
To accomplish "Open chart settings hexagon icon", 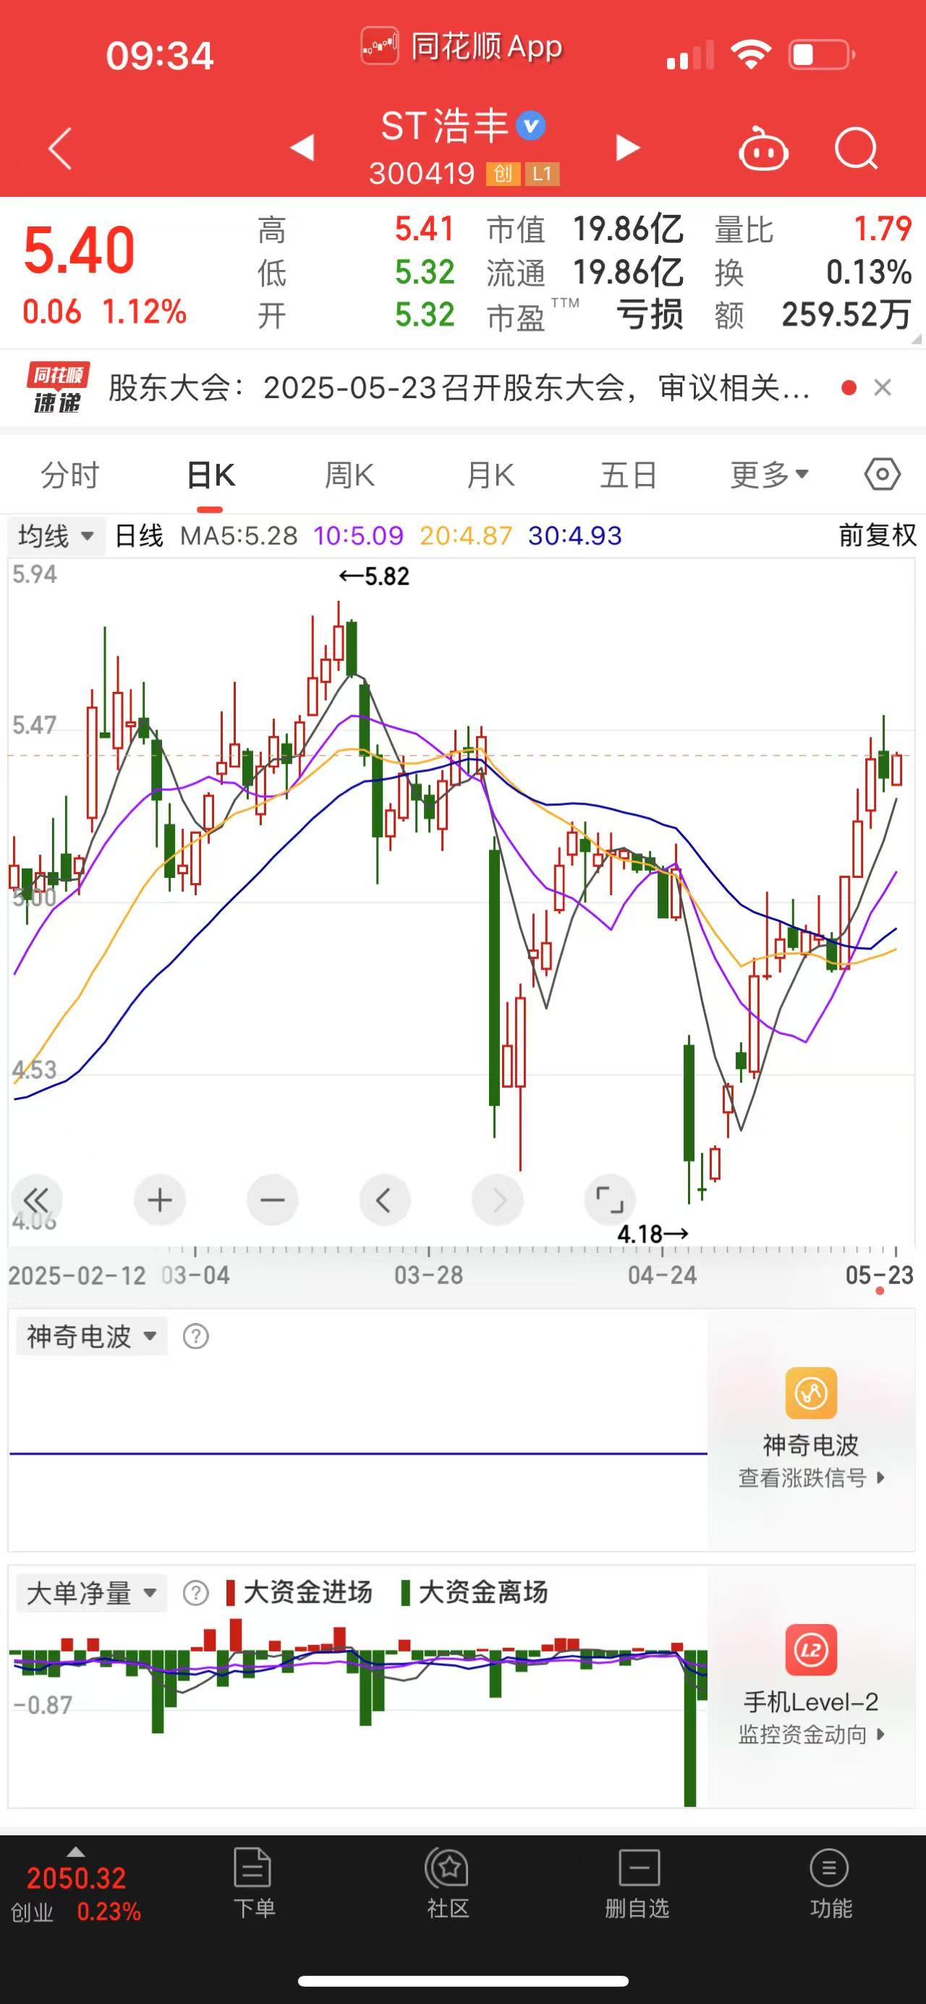I will (x=883, y=475).
